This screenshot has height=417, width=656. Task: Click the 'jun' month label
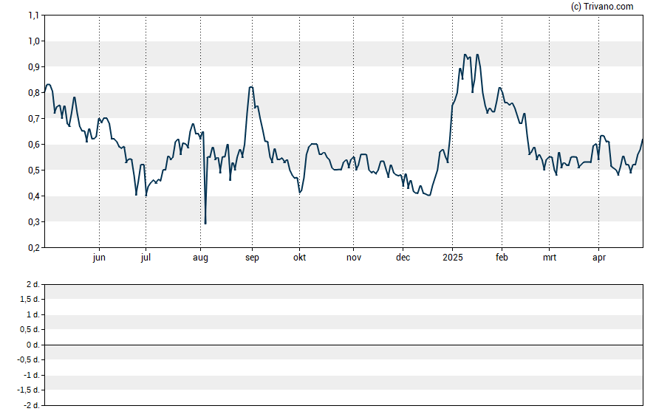(99, 258)
